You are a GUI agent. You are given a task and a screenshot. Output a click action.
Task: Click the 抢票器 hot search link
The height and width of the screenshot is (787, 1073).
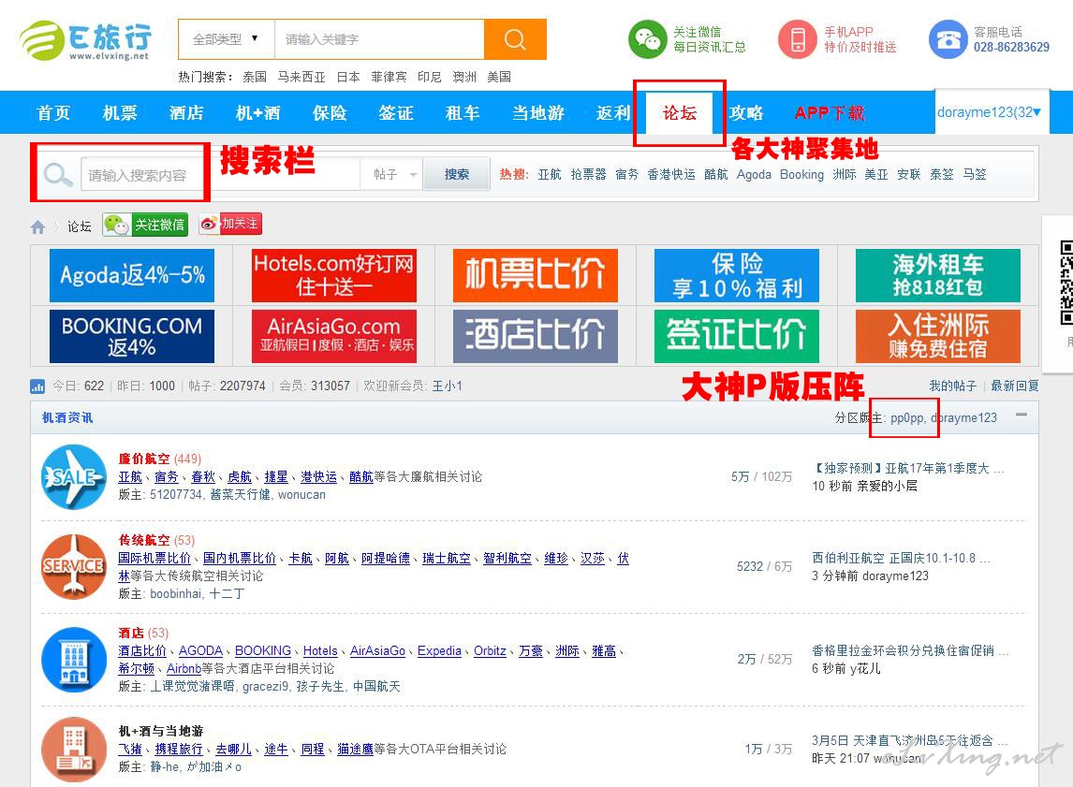pos(589,174)
